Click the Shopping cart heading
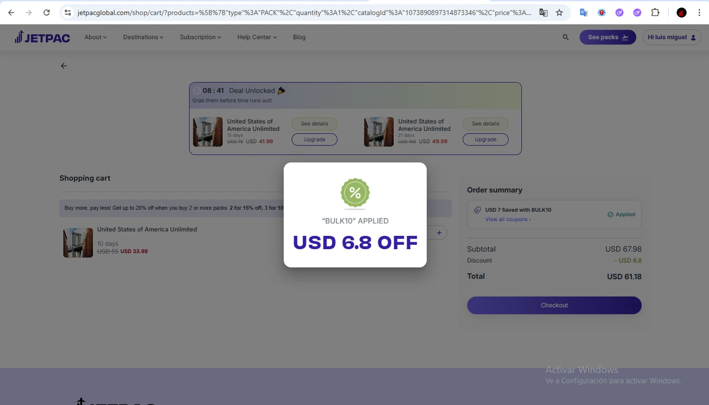Screen dimensions: 709x405 pos(85,178)
